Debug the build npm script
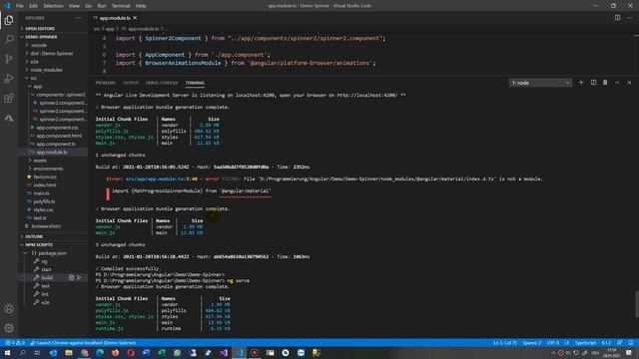Image resolution: width=639 pixels, height=359 pixels. click(71, 277)
